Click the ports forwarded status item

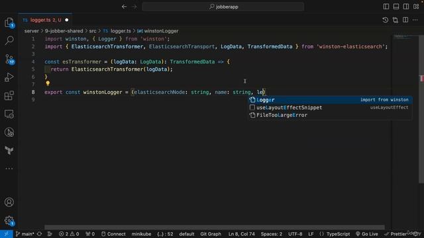(90, 234)
